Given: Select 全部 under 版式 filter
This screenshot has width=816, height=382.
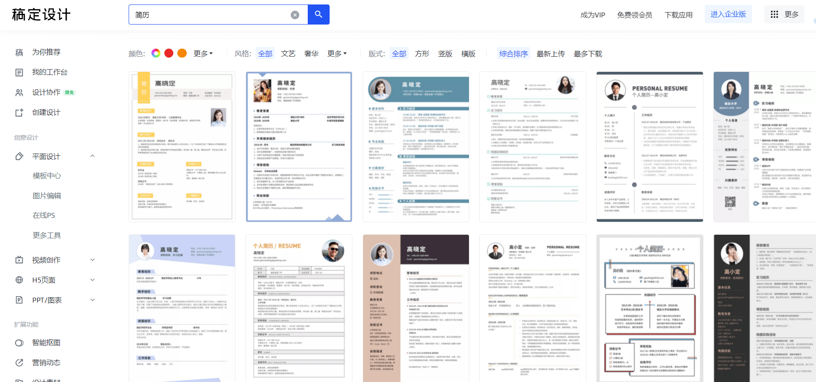Looking at the screenshot, I should coord(399,54).
